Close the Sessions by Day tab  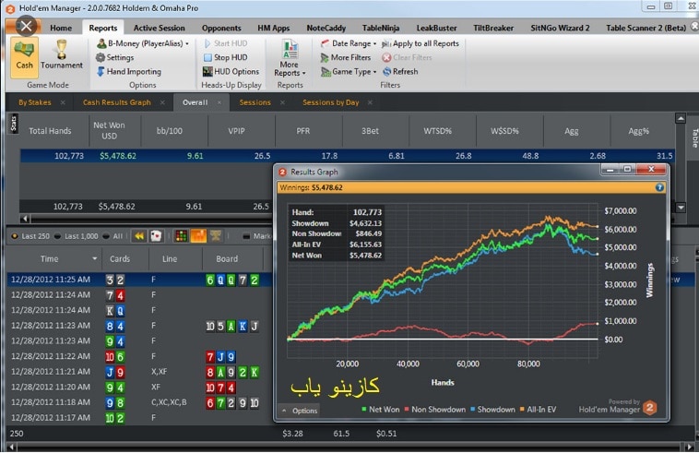coord(370,102)
